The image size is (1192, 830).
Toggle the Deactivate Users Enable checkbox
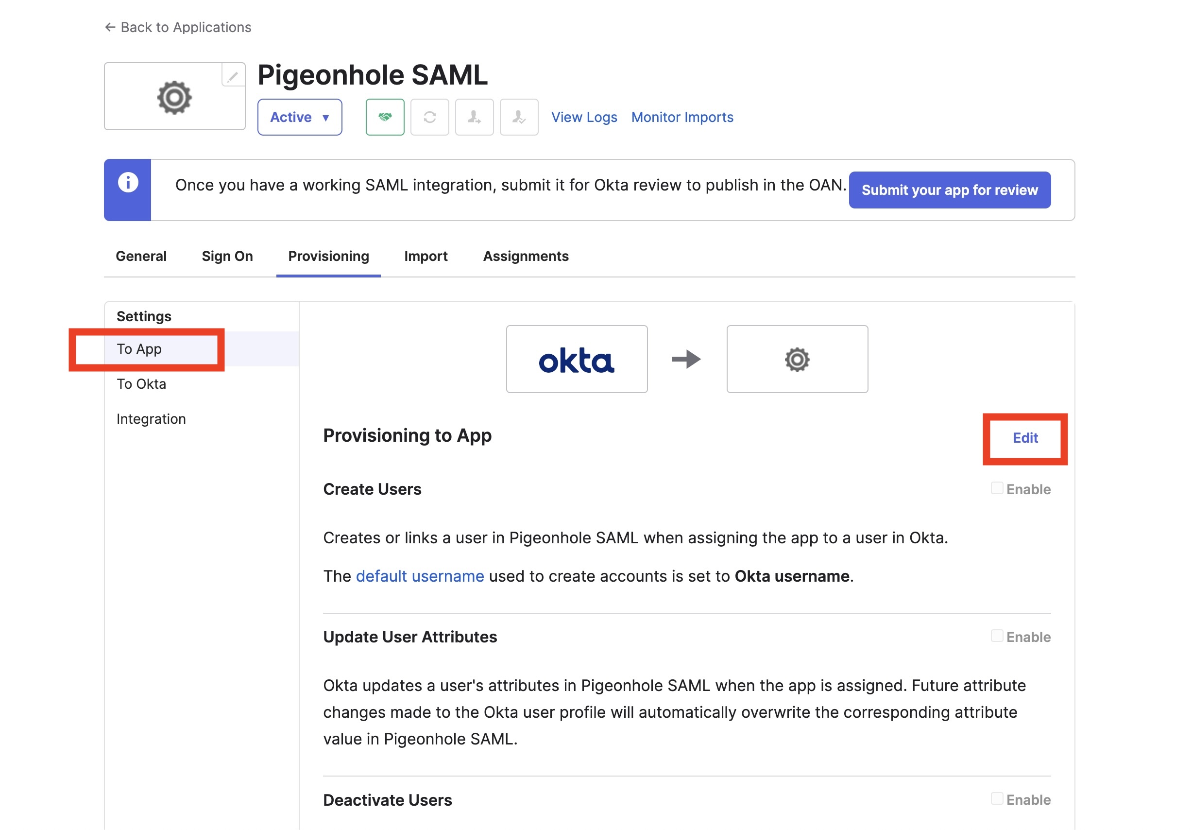pyautogui.click(x=996, y=799)
